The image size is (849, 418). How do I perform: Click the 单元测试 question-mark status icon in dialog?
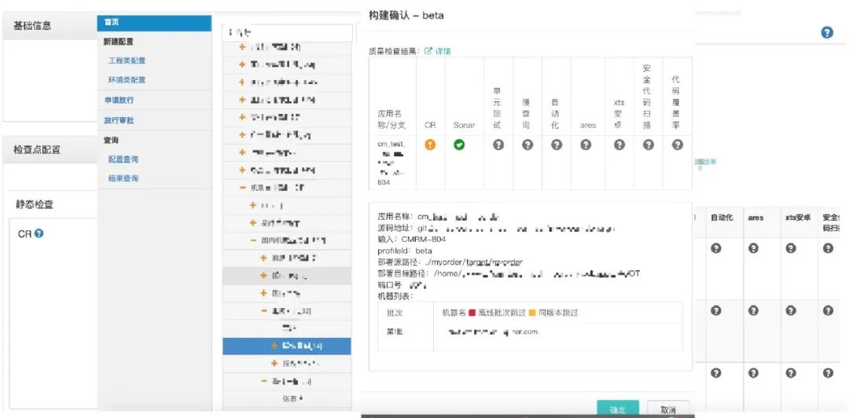click(498, 145)
